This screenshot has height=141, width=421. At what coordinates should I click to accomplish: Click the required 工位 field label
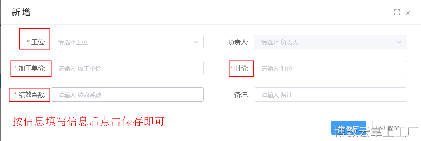coord(36,42)
